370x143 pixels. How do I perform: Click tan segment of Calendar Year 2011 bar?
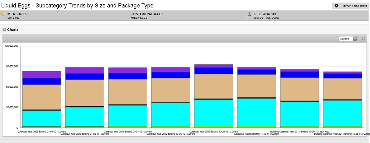pos(128,91)
